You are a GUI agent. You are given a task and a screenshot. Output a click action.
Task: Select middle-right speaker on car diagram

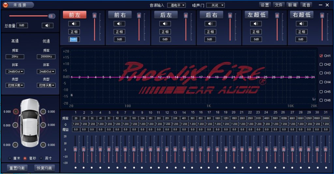pos(43,125)
